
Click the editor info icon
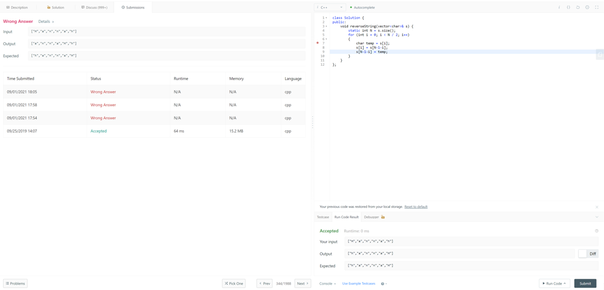(559, 7)
